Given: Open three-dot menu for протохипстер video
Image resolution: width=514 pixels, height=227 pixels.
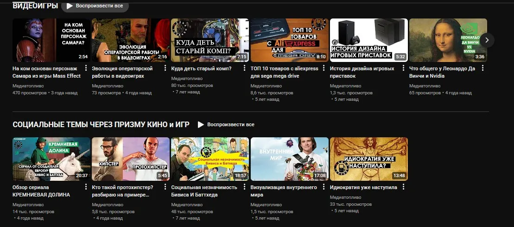Looking at the screenshot, I should click(165, 187).
